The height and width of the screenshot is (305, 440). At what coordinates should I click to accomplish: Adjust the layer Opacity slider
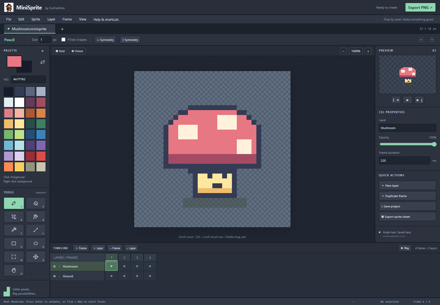point(408,144)
